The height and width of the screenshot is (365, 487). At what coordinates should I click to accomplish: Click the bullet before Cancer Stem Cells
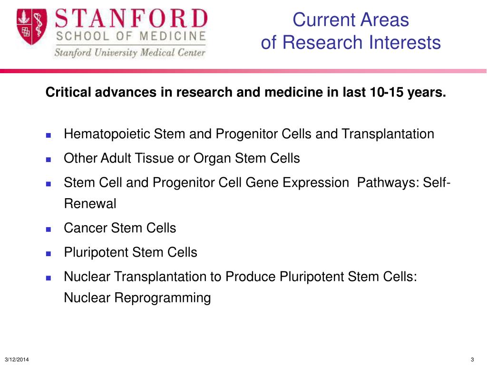pyautogui.click(x=49, y=230)
